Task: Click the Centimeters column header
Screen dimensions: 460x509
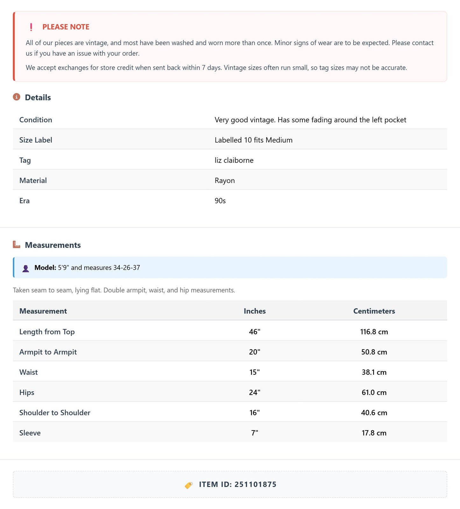Action: pos(374,311)
